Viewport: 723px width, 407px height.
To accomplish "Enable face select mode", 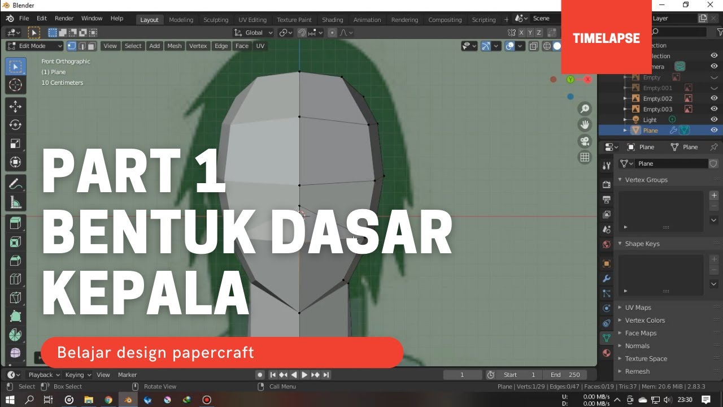I will pyautogui.click(x=92, y=46).
